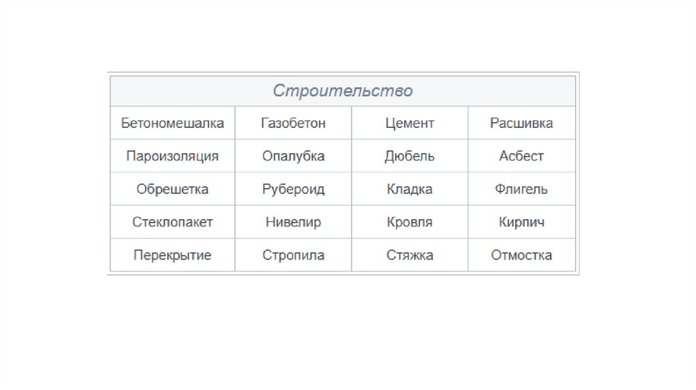Select the Отмостка cell
This screenshot has width=696, height=390.
[x=521, y=255]
